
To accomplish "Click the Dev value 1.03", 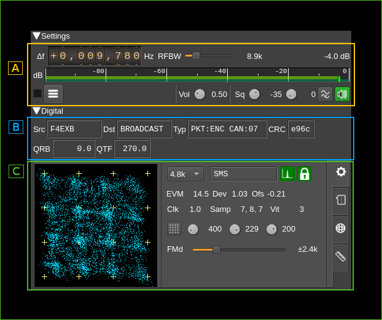I will tap(240, 194).
